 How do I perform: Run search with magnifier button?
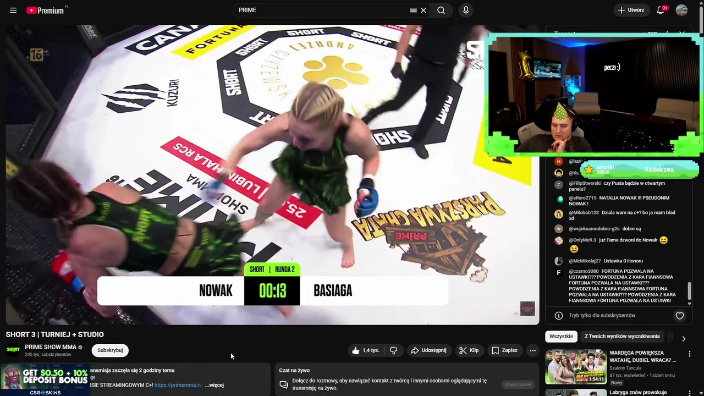(441, 10)
